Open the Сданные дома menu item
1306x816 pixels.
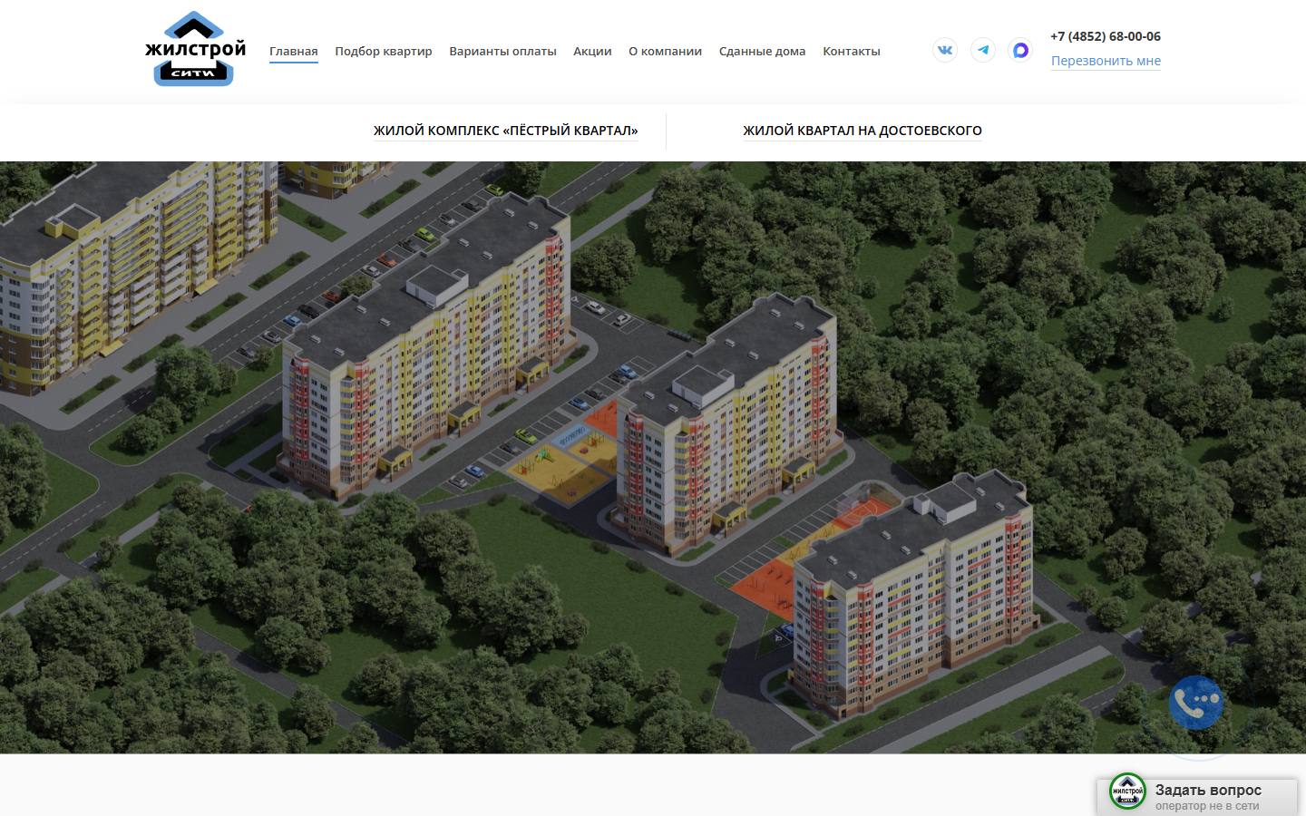[762, 51]
